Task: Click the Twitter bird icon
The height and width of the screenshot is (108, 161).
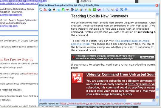Action: coord(58,10)
